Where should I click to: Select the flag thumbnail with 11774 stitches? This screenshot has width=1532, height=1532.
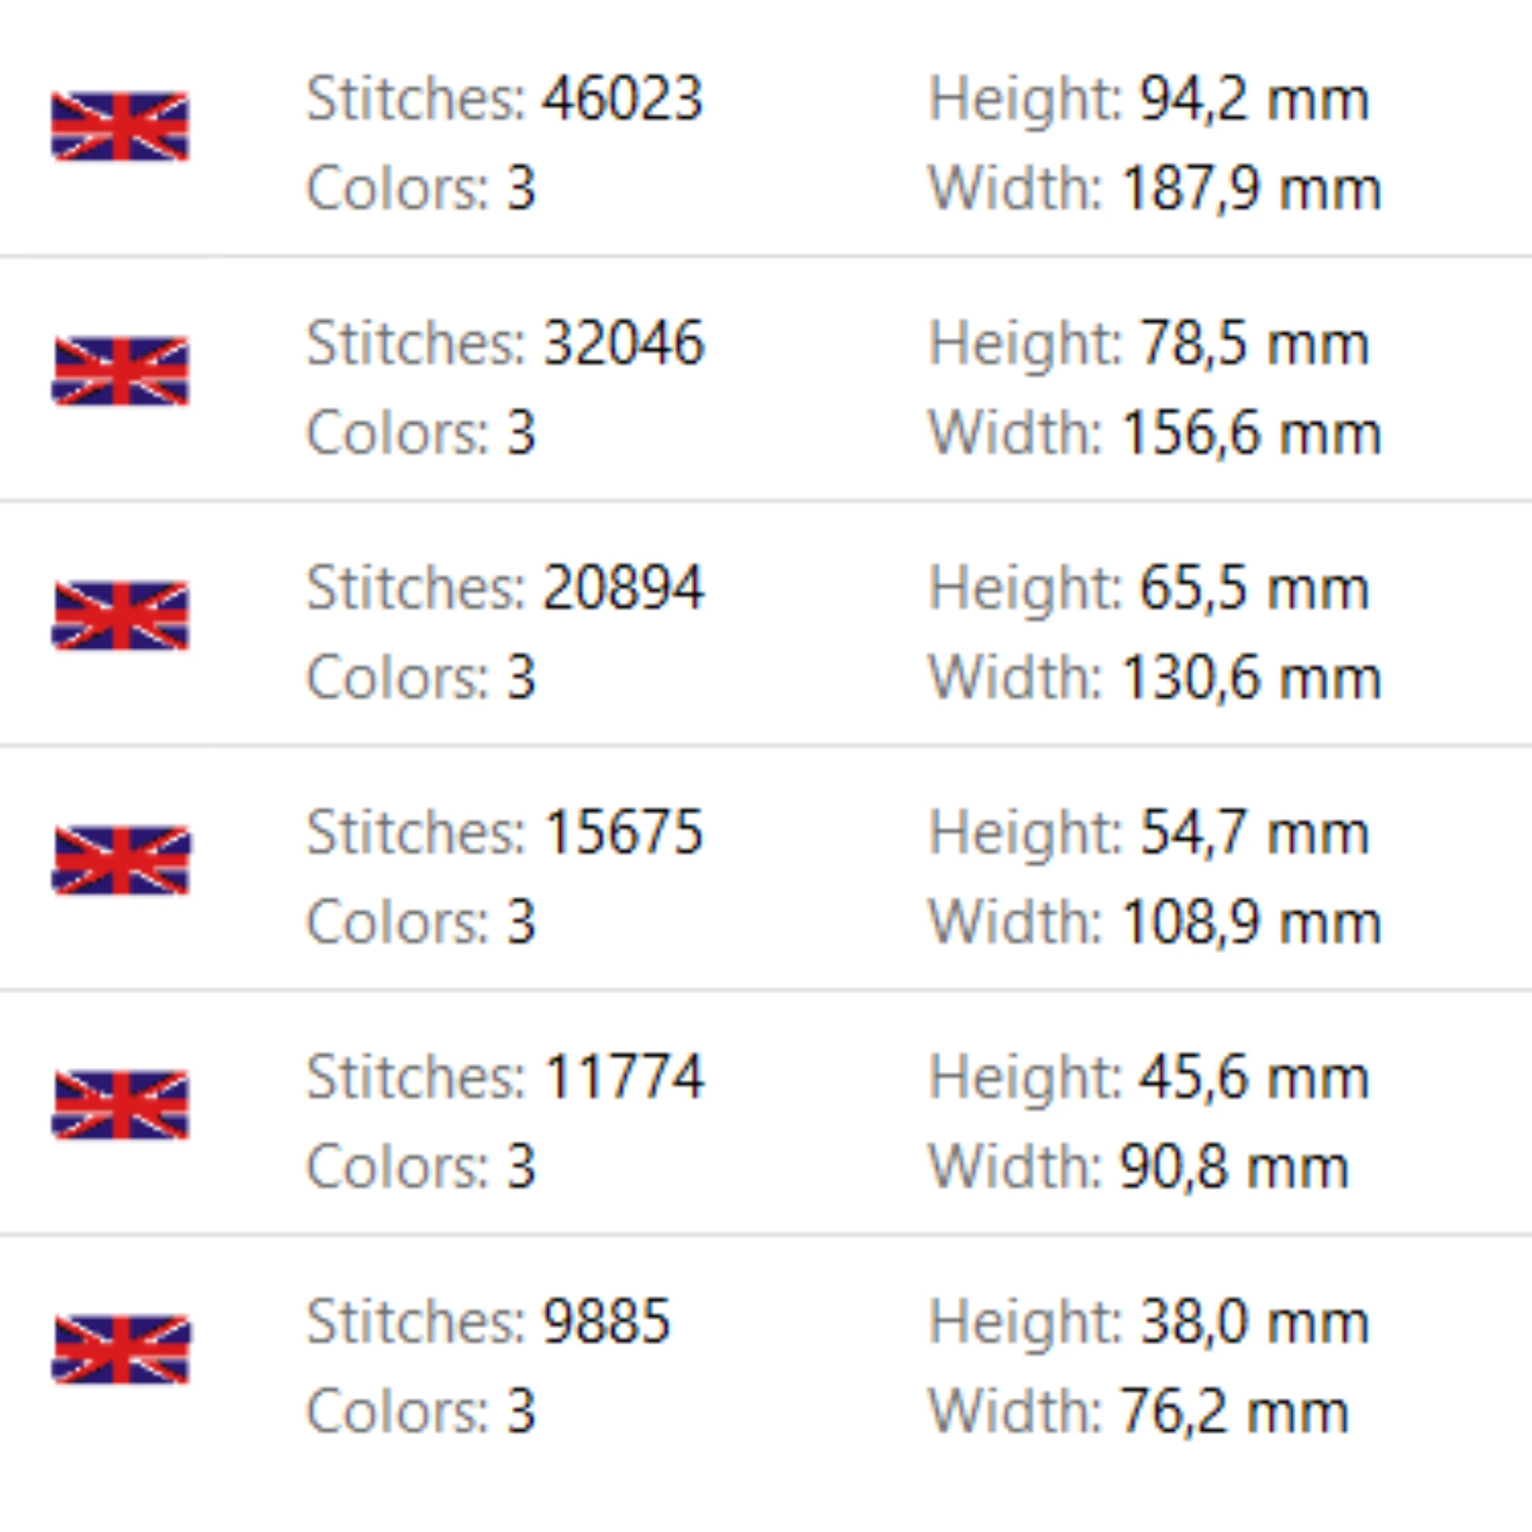click(x=120, y=1105)
